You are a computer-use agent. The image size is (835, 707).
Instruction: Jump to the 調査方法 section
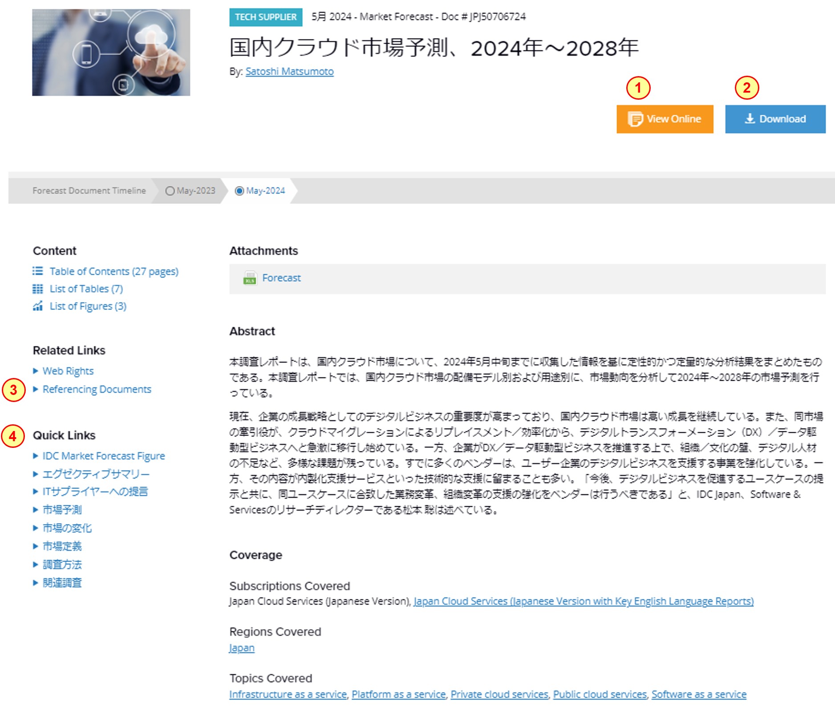click(62, 565)
